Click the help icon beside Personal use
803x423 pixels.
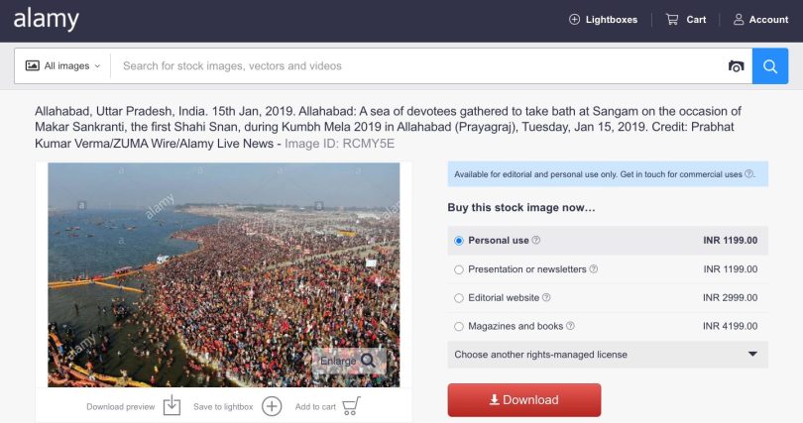pos(536,241)
